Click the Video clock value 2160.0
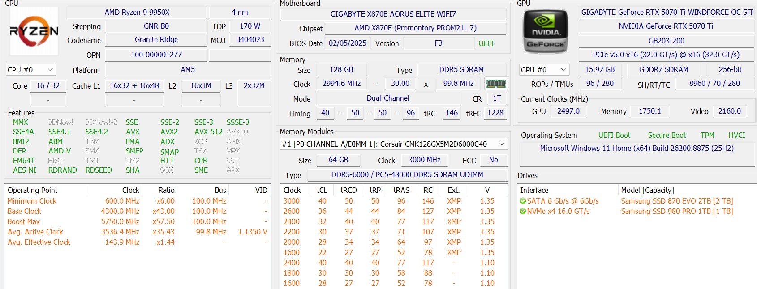757x289 pixels. click(x=730, y=111)
